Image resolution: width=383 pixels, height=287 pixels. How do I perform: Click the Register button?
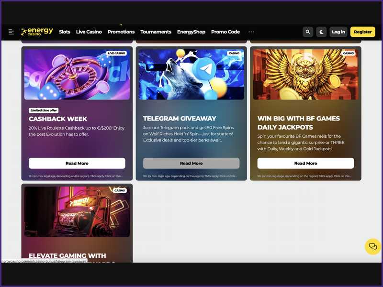[362, 32]
